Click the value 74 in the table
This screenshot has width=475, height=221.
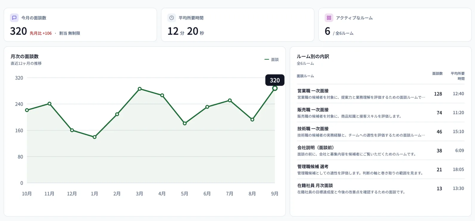[439, 113]
